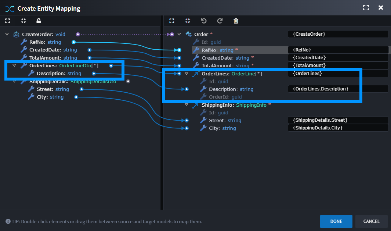Screen dimensions: 391x231
Task: Click the Order entity icon in the target tree
Action: [188, 34]
